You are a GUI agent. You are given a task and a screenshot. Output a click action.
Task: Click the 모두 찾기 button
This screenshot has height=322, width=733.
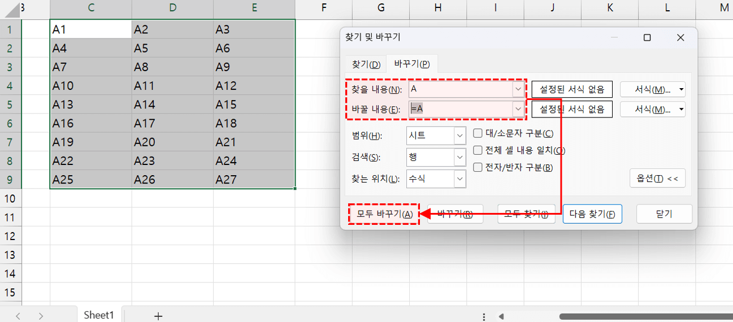(x=526, y=214)
